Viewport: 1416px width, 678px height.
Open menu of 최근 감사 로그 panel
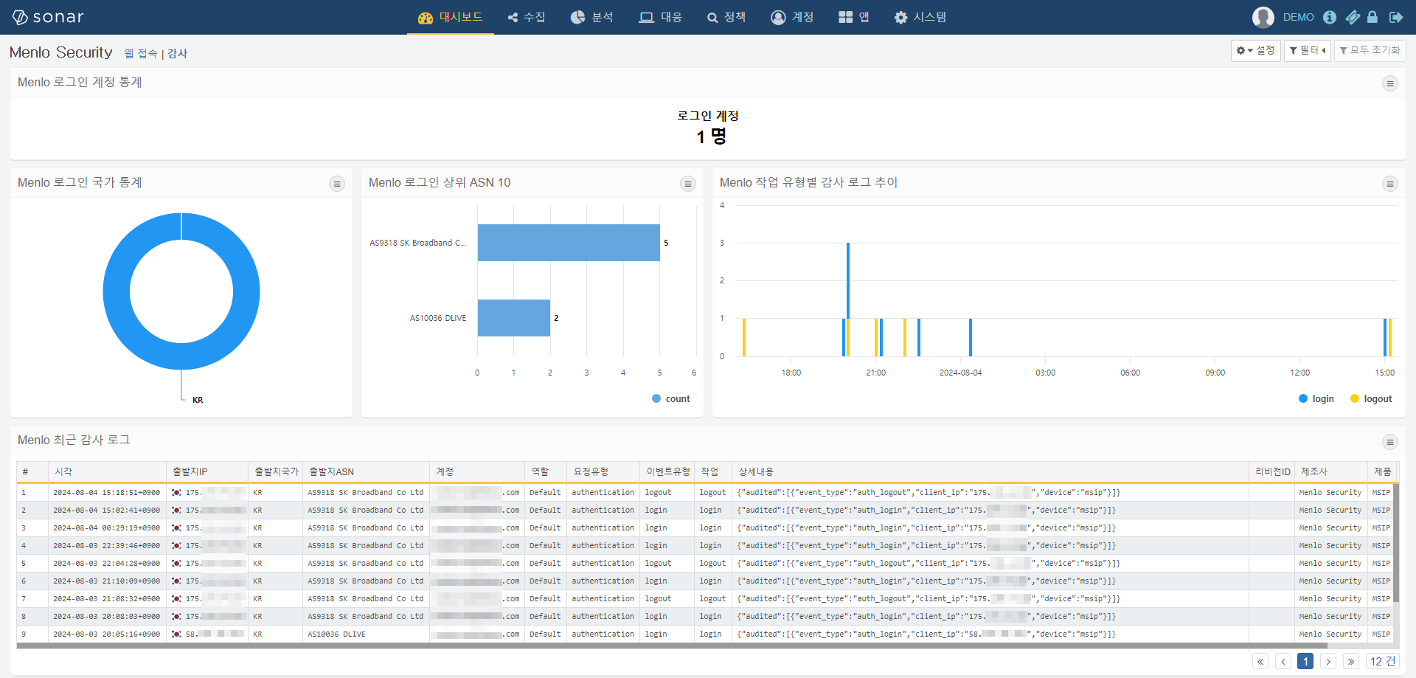tap(1389, 442)
